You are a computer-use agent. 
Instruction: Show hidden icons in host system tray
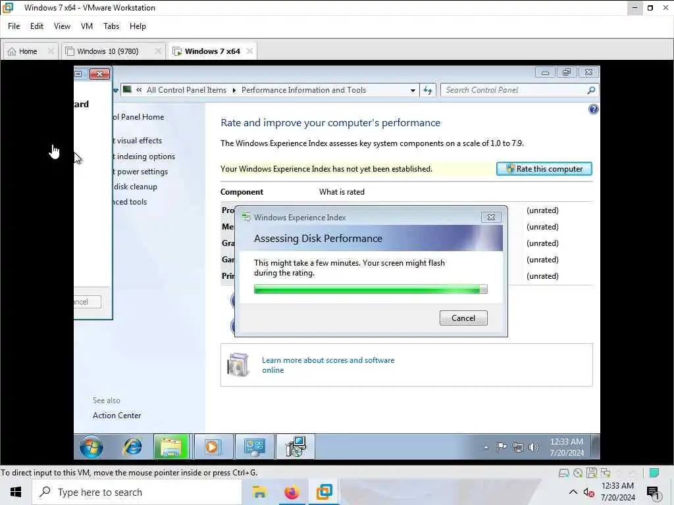573,492
